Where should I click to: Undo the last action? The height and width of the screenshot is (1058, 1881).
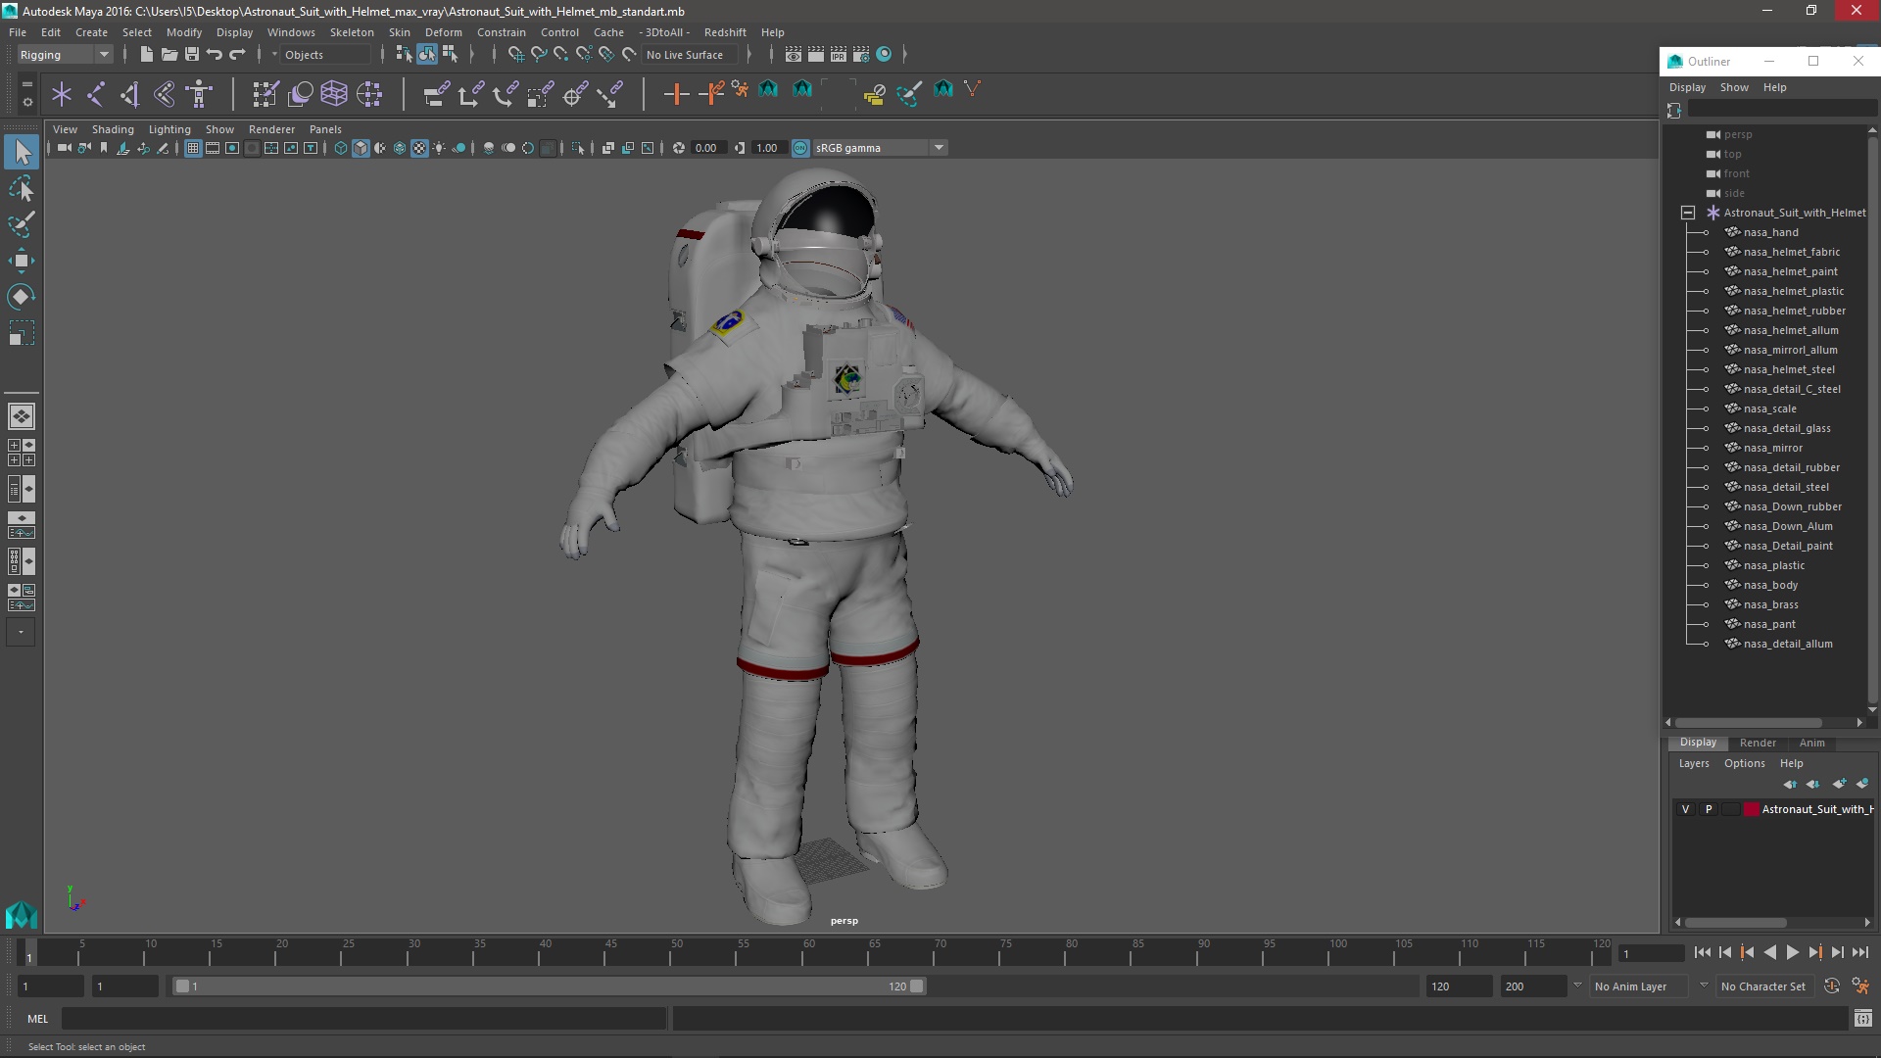click(214, 55)
